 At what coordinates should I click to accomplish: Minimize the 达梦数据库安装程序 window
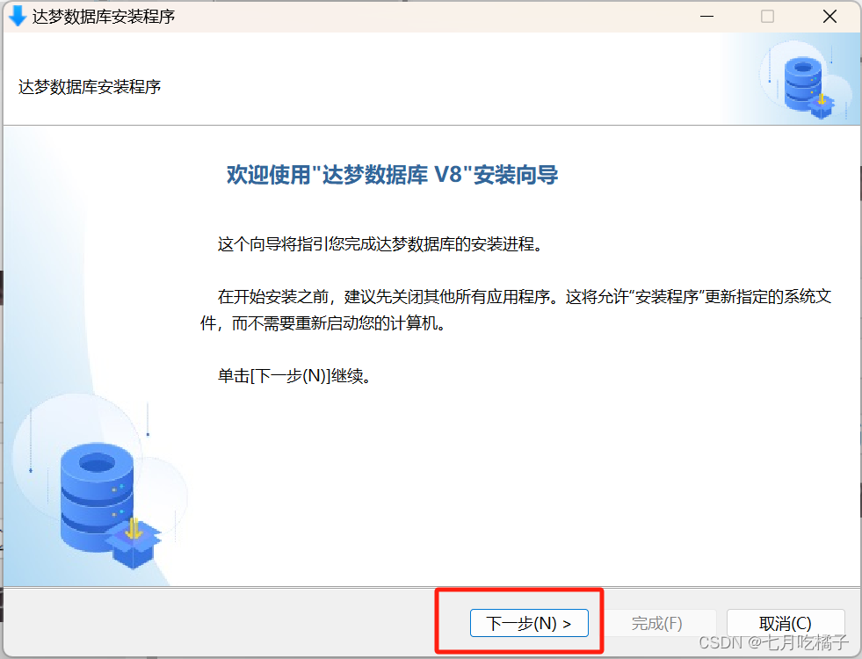(707, 17)
